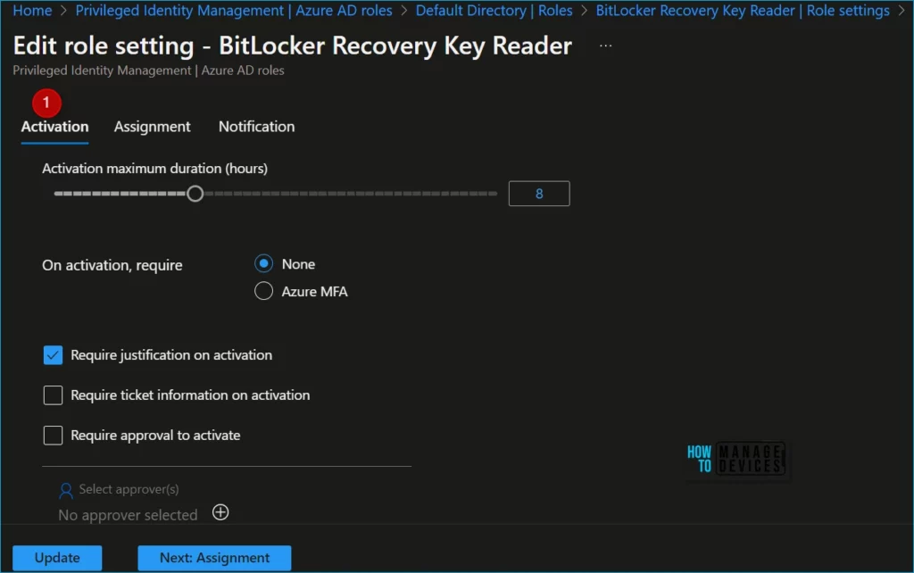The width and height of the screenshot is (914, 573).
Task: Click the Select approver(s) person icon
Action: click(x=66, y=491)
